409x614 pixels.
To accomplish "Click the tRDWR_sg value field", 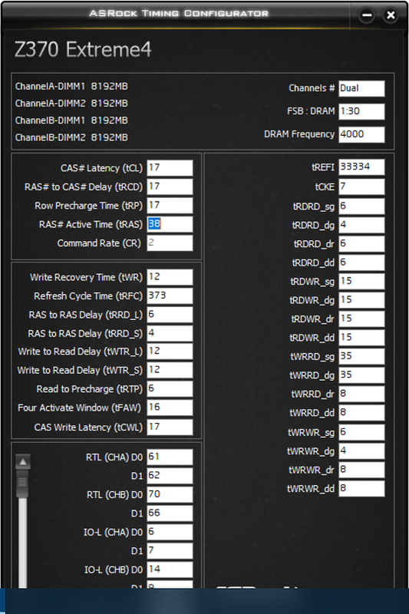I will coord(361,282).
